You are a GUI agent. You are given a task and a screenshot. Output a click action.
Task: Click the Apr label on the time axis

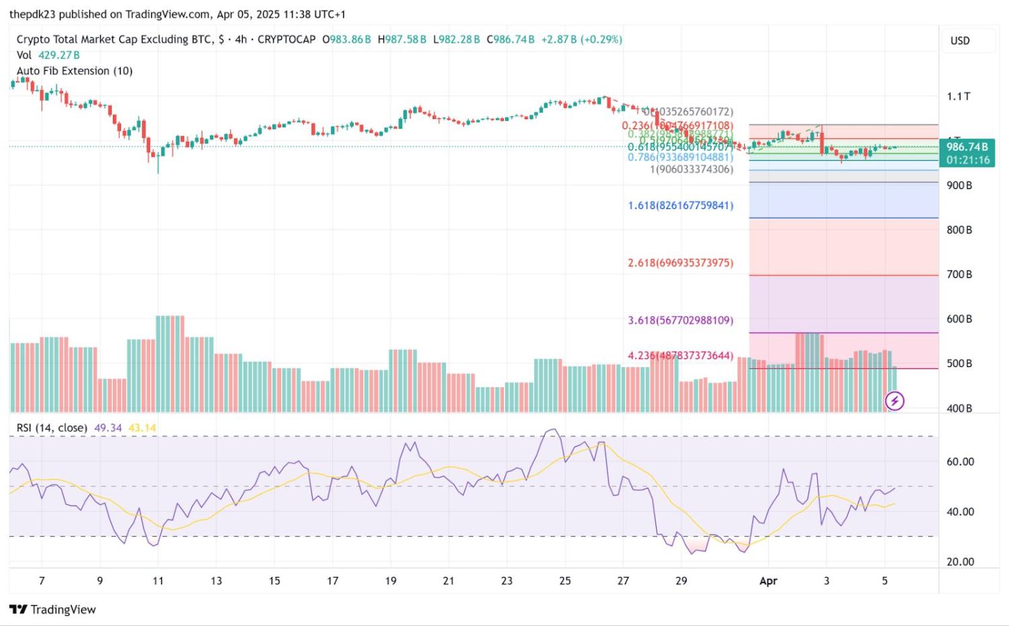pos(768,581)
